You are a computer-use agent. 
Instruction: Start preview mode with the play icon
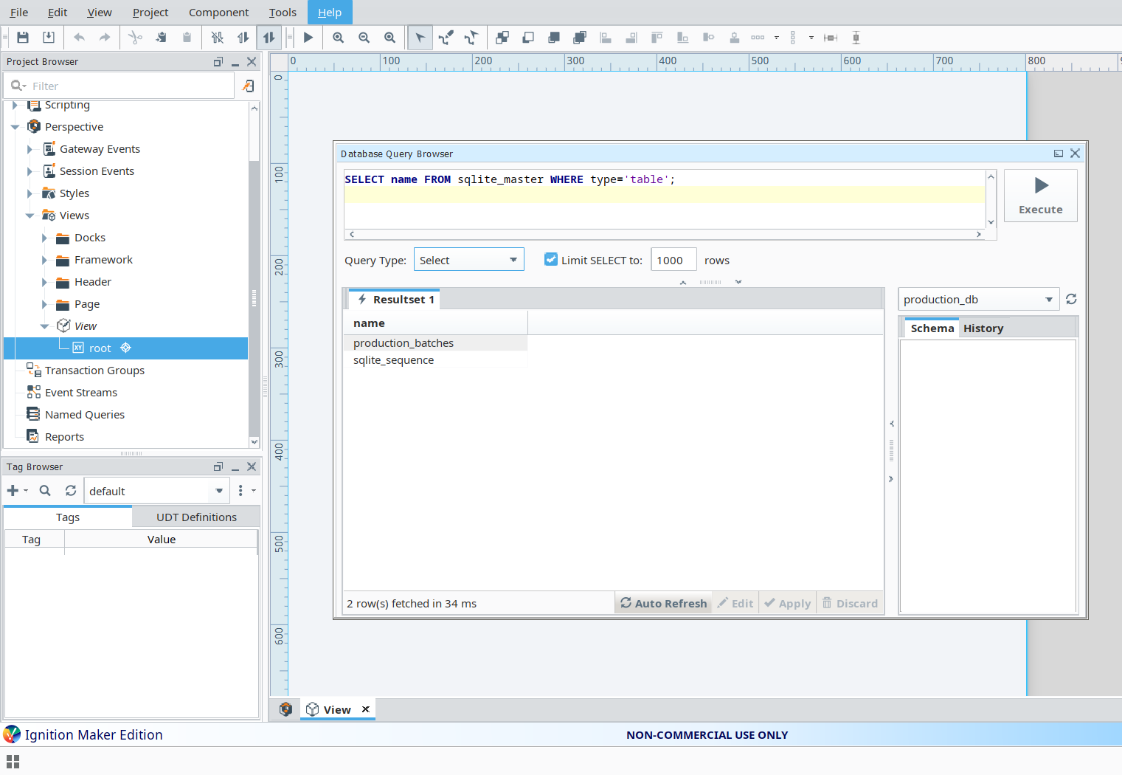(308, 38)
